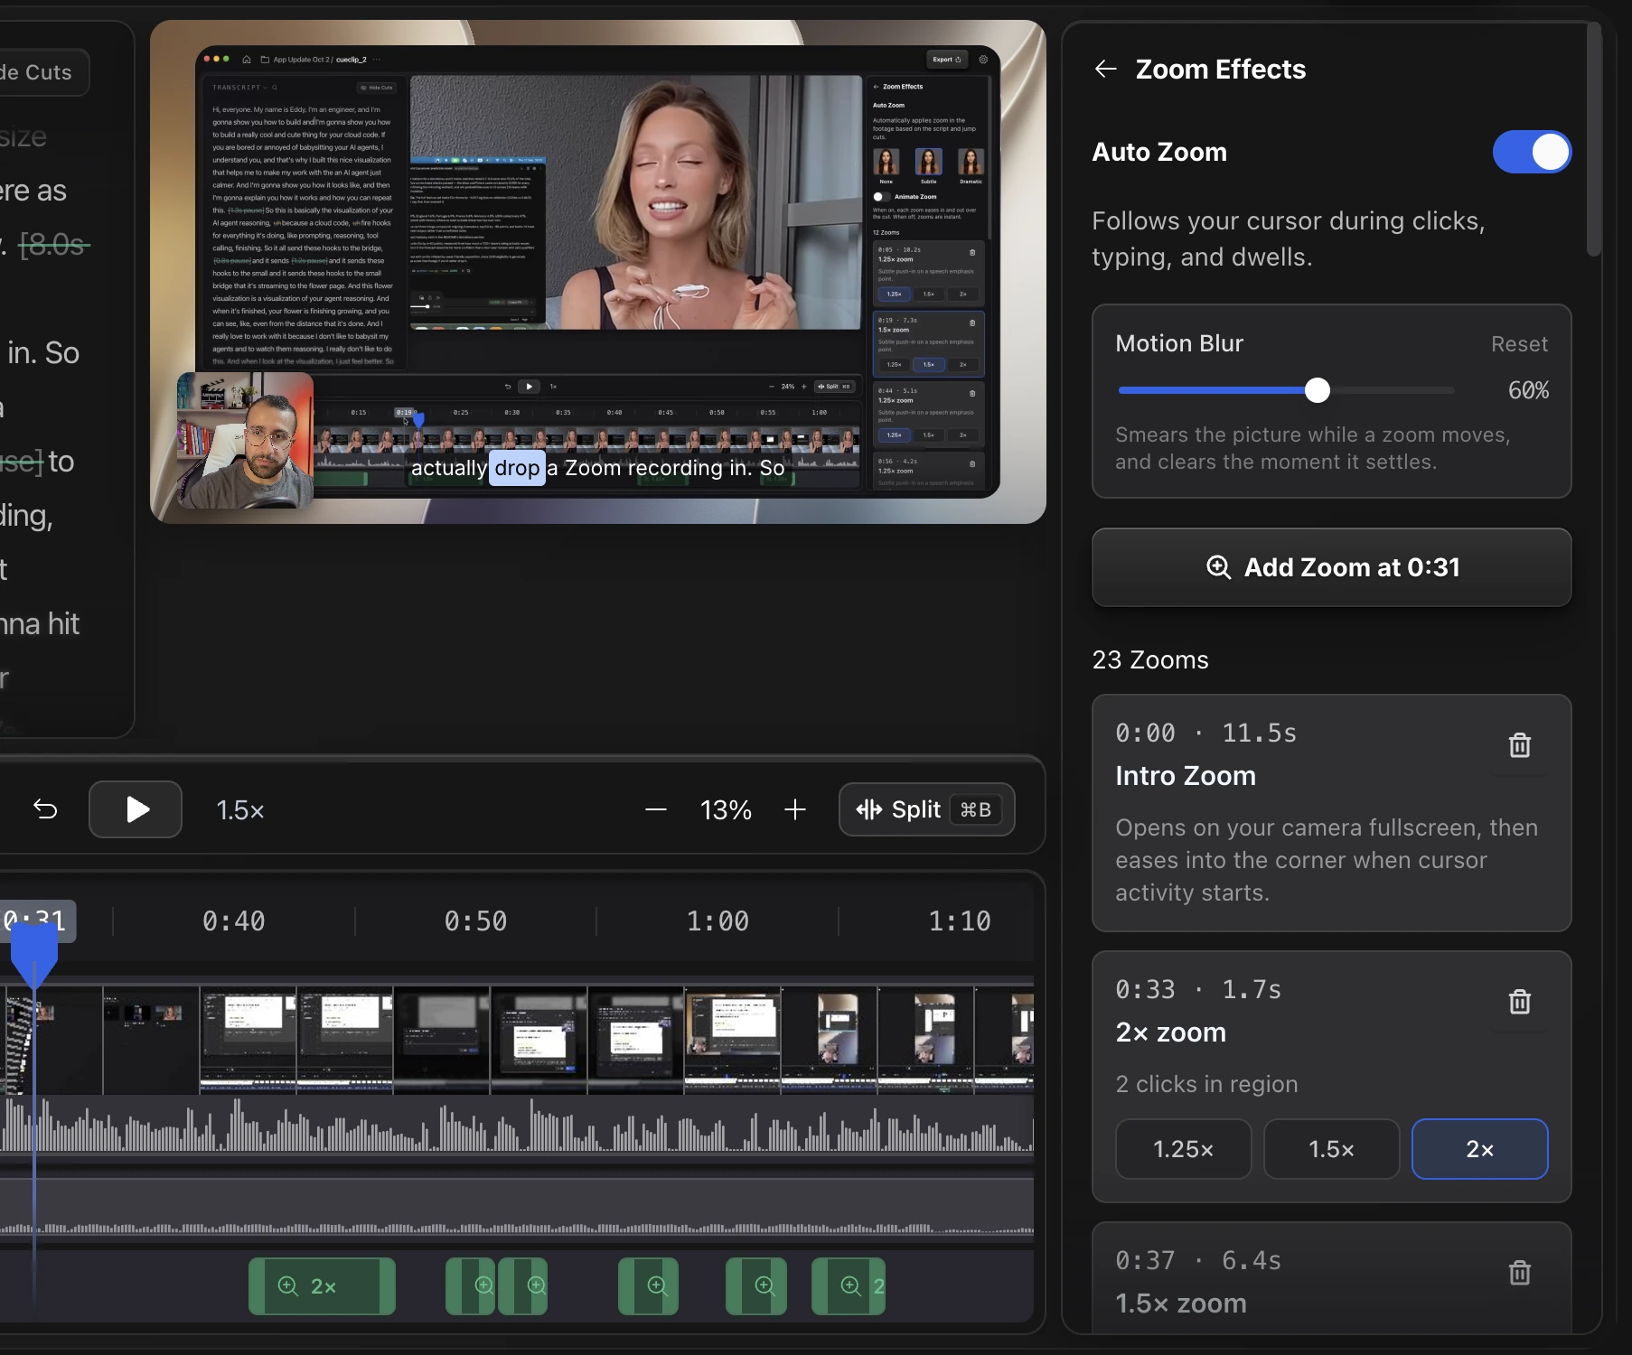Click the 0:40 mark on timeline ruler
The width and height of the screenshot is (1632, 1355).
coord(233,921)
